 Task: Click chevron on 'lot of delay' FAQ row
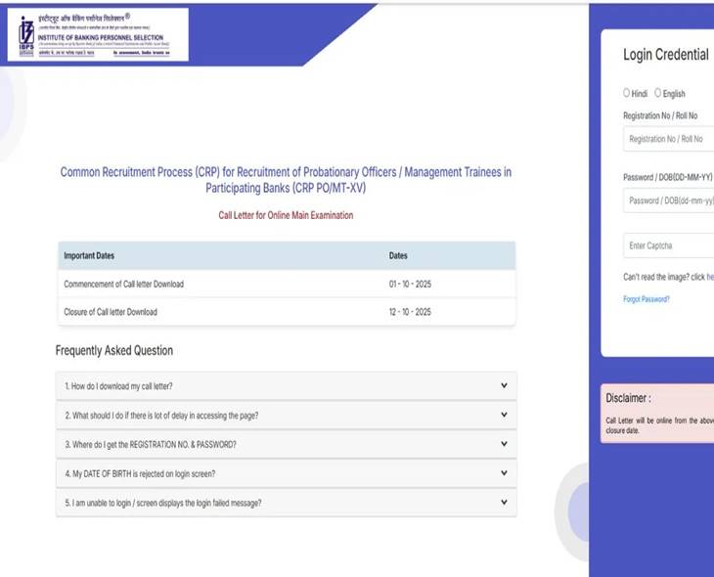pos(504,415)
